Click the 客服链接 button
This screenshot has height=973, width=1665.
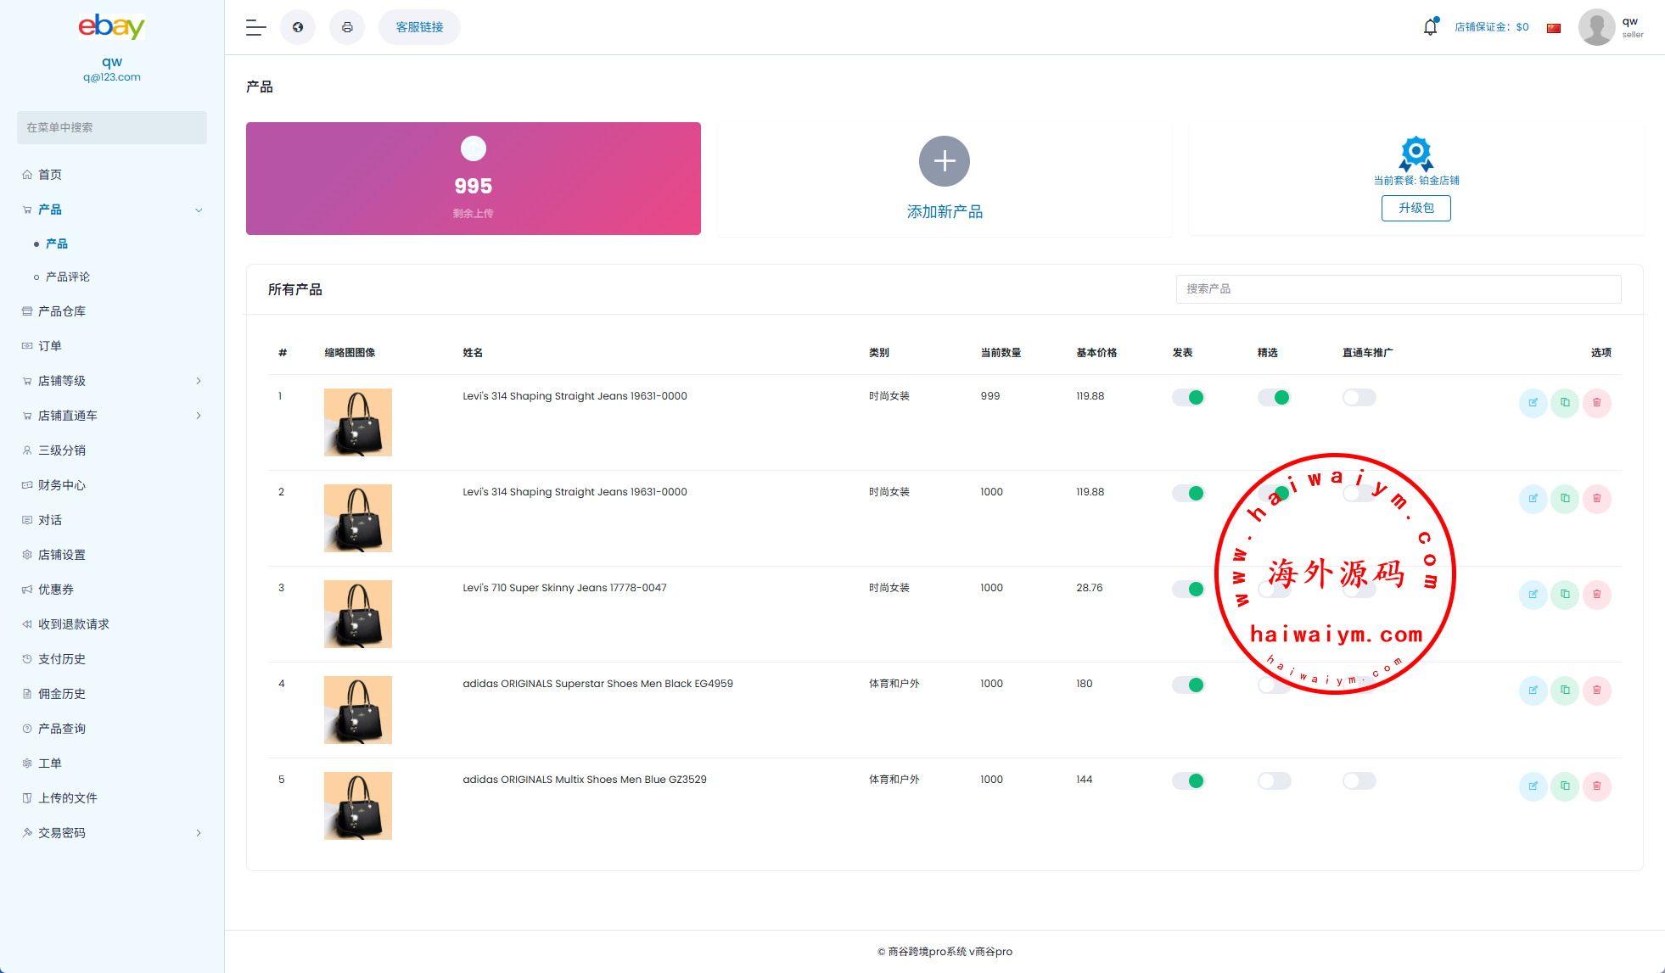tap(419, 27)
